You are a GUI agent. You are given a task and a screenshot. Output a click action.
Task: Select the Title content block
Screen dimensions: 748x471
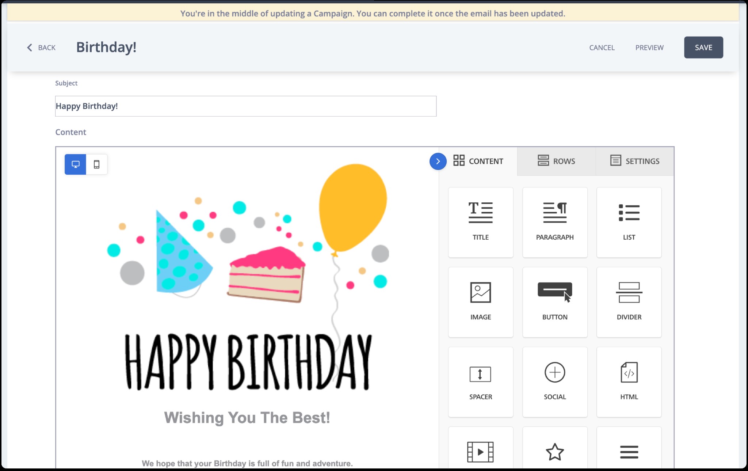[481, 222]
